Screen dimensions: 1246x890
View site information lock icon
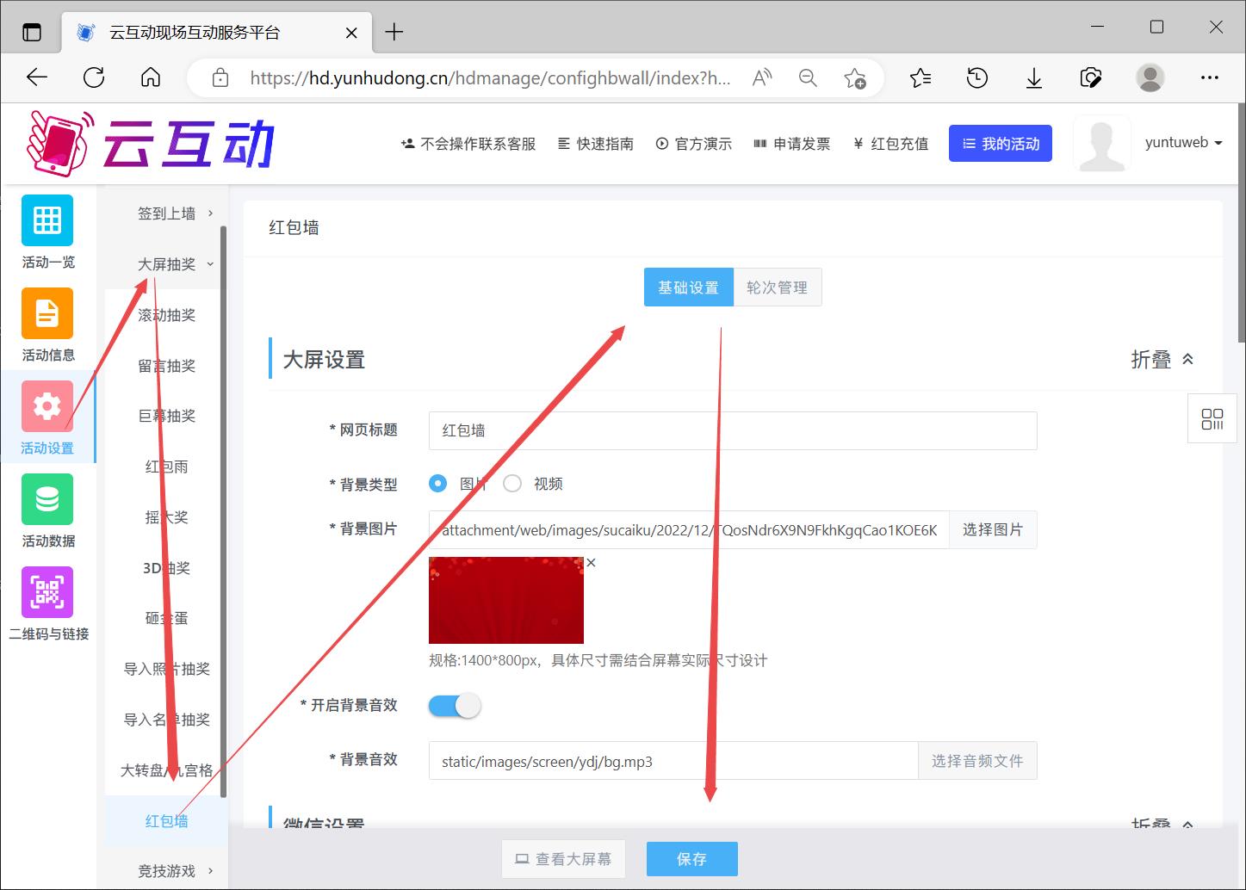(220, 78)
